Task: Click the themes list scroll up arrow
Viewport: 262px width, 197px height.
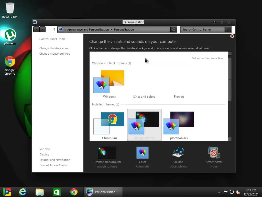Action: coord(230,53)
